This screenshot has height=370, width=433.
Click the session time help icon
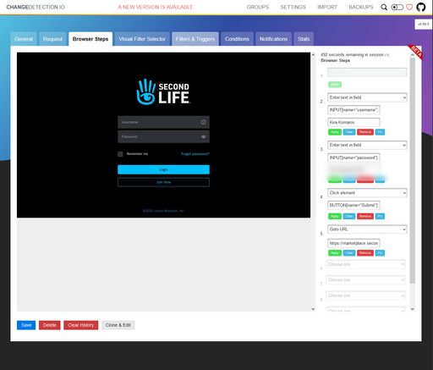387,55
